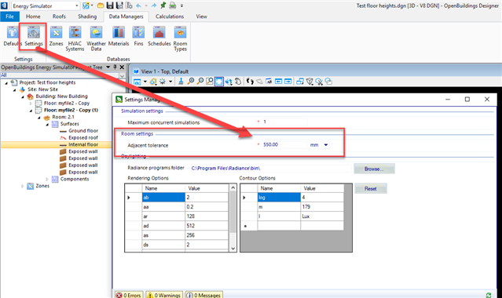Toggle the 0 Warnings filter

[164, 295]
